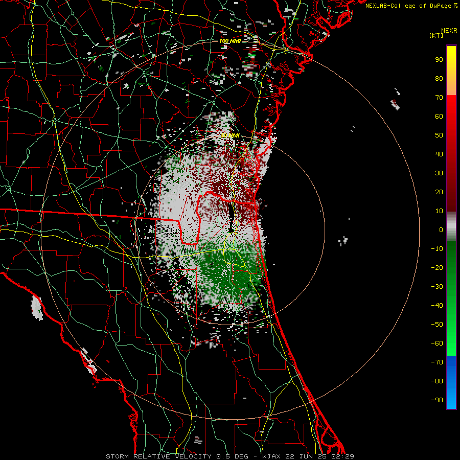Click the 10 value on velocity scale
The width and height of the screenshot is (460, 460).
click(x=439, y=211)
